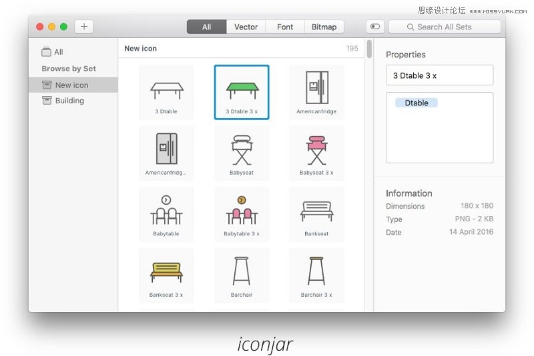Open the Building set in sidebar
Viewport: 534px width, 356px height.
pyautogui.click(x=69, y=101)
